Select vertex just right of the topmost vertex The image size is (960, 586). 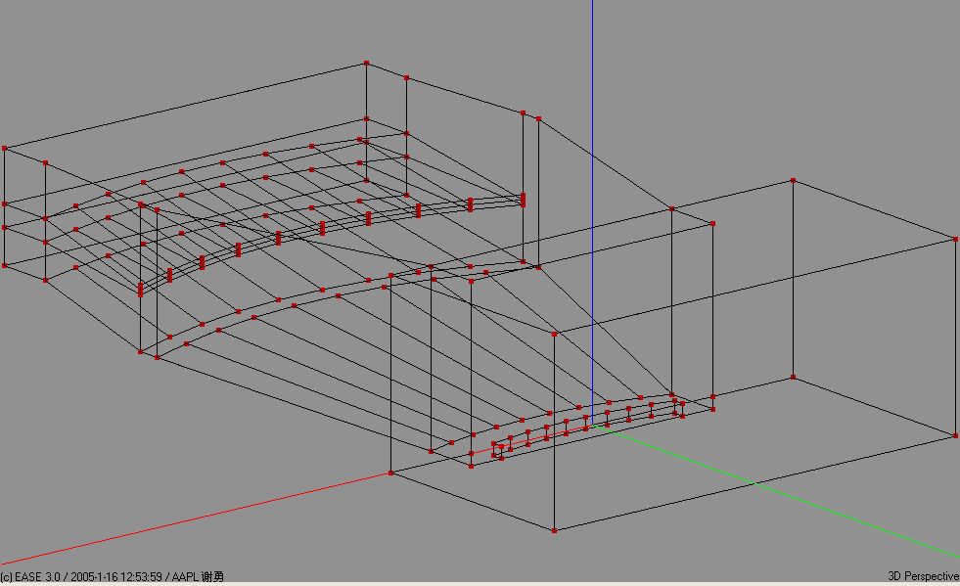point(406,77)
